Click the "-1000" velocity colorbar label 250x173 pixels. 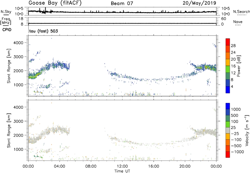237,152
